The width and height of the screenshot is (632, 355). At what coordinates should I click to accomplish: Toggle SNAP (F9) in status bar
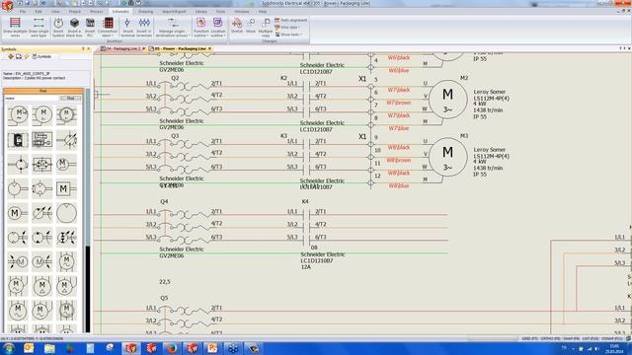571,339
